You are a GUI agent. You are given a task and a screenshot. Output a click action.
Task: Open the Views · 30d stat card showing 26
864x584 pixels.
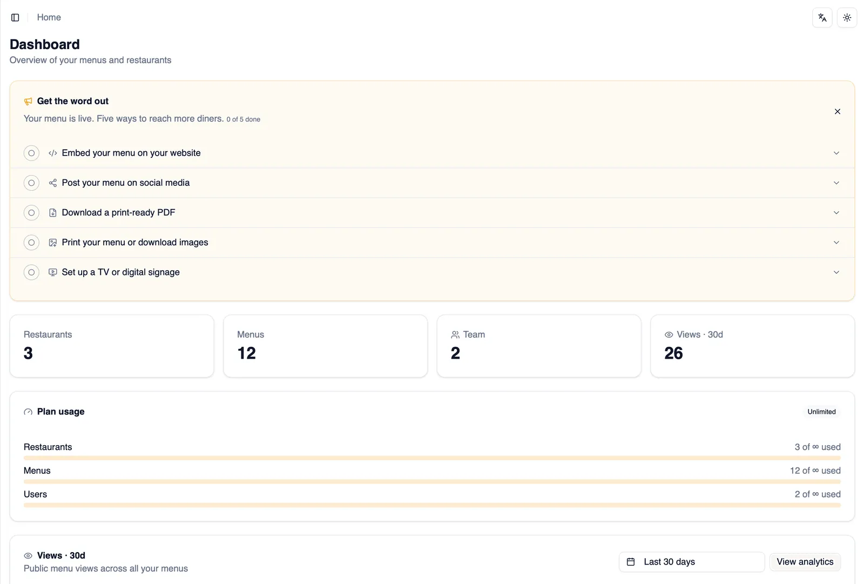(x=753, y=346)
